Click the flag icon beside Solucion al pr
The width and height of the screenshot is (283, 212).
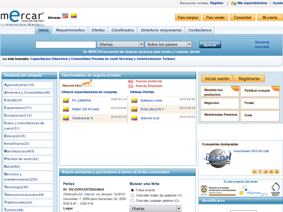[x=134, y=118]
